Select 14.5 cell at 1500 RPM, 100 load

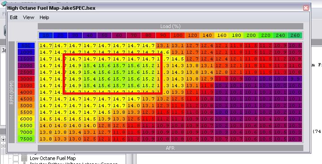pos(178,59)
